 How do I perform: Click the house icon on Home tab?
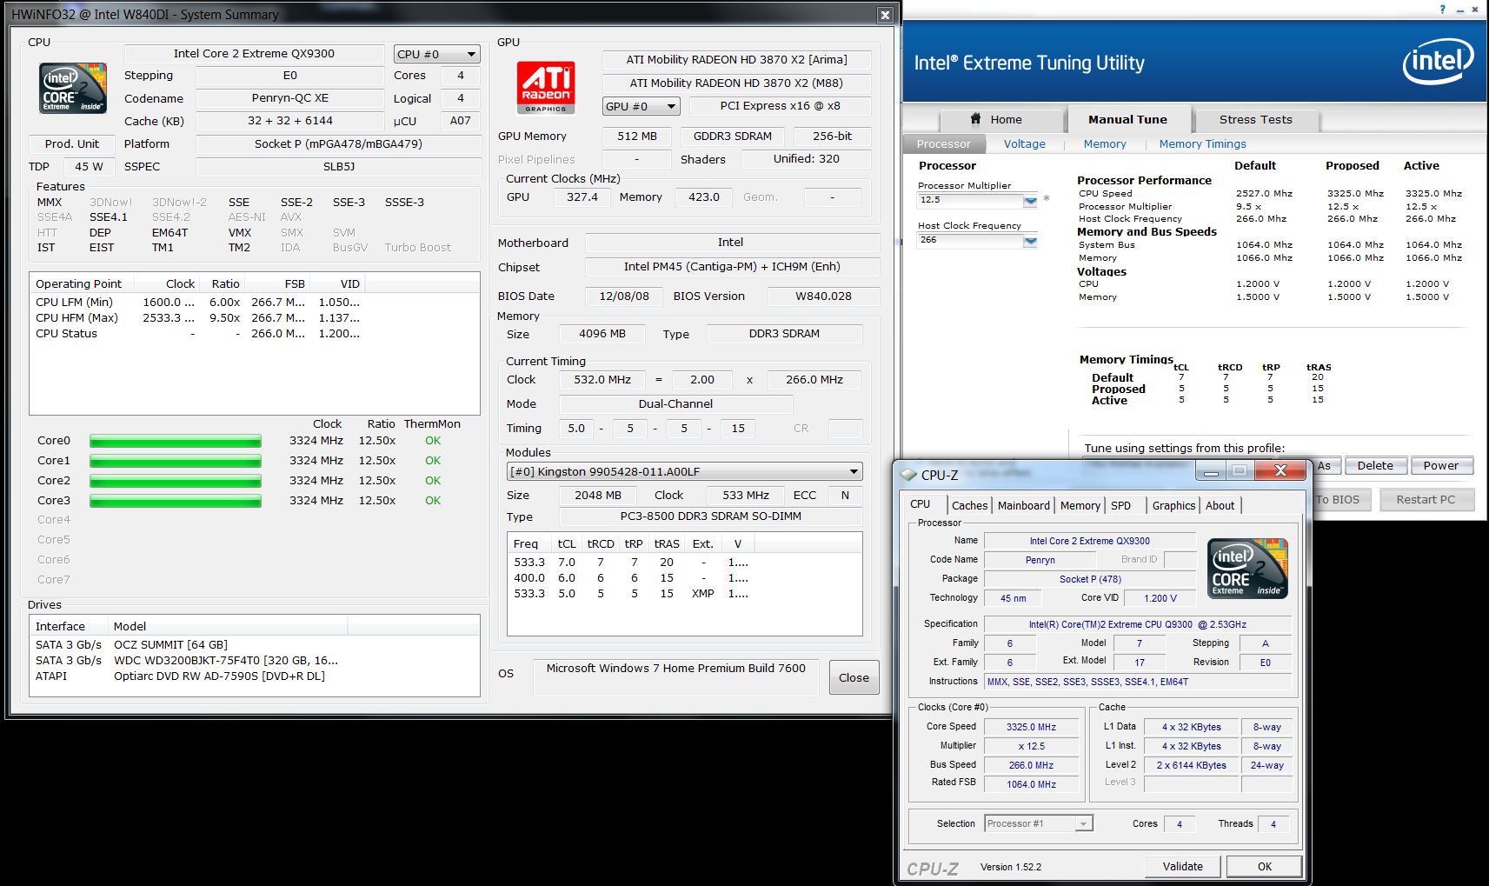975,119
